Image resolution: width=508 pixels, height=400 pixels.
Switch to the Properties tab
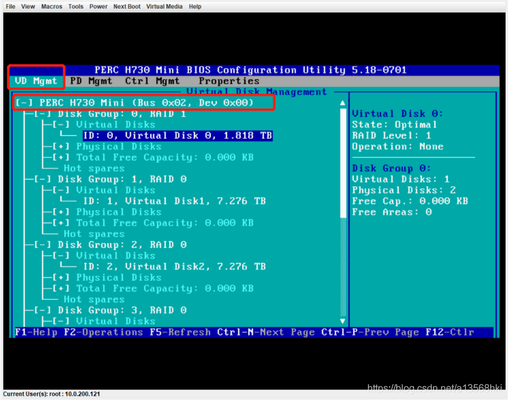point(229,80)
